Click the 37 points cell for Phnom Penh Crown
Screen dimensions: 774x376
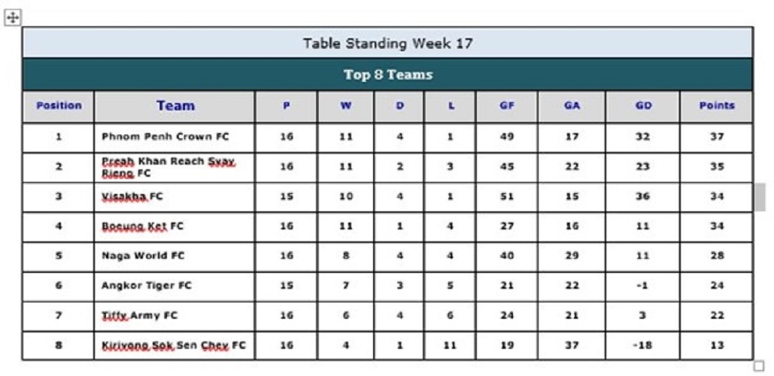tap(716, 137)
